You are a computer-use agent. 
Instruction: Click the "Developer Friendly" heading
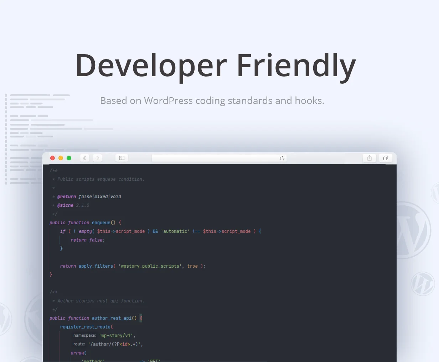[216, 65]
